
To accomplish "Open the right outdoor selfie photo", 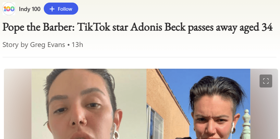I will pyautogui.click(x=198, y=104).
